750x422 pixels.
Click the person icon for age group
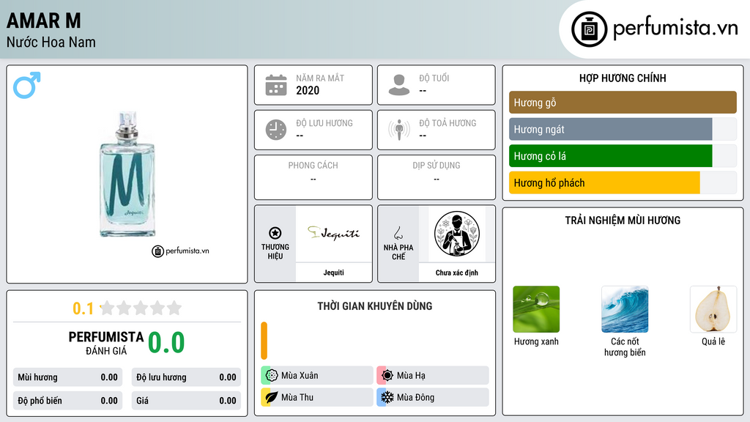[399, 85]
